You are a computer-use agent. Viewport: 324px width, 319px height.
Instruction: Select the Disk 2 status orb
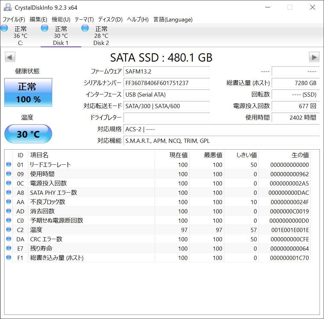(x=85, y=28)
